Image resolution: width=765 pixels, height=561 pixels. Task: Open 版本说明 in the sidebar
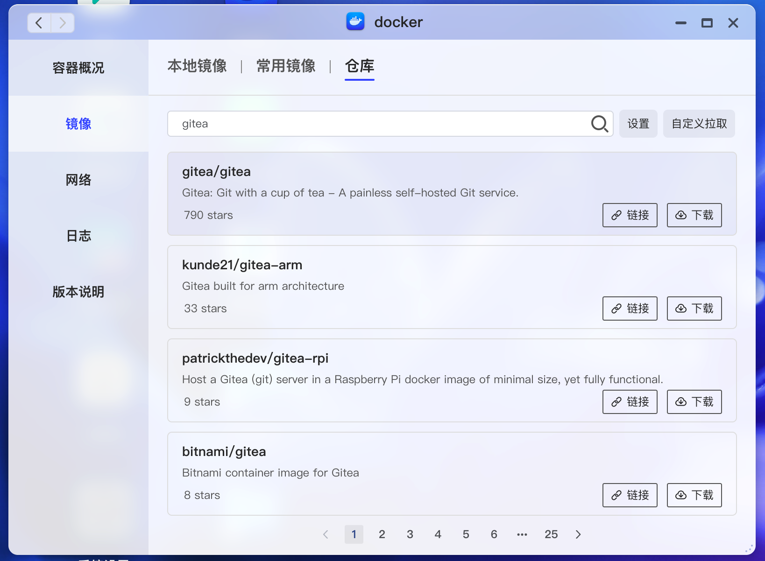[78, 292]
